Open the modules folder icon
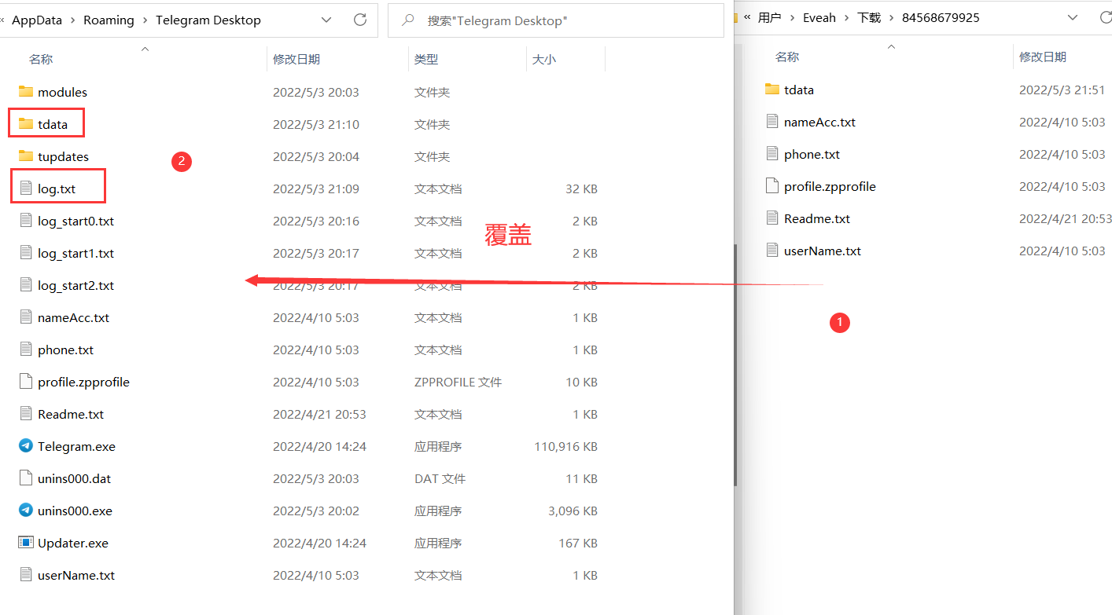1112x615 pixels. 26,92
